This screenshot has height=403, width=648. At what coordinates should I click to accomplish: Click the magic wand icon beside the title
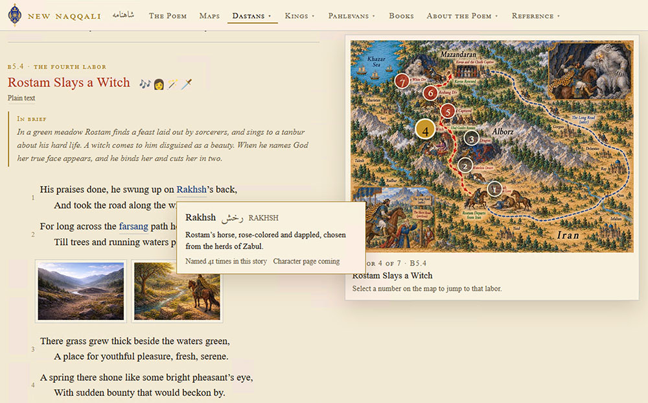coord(172,84)
